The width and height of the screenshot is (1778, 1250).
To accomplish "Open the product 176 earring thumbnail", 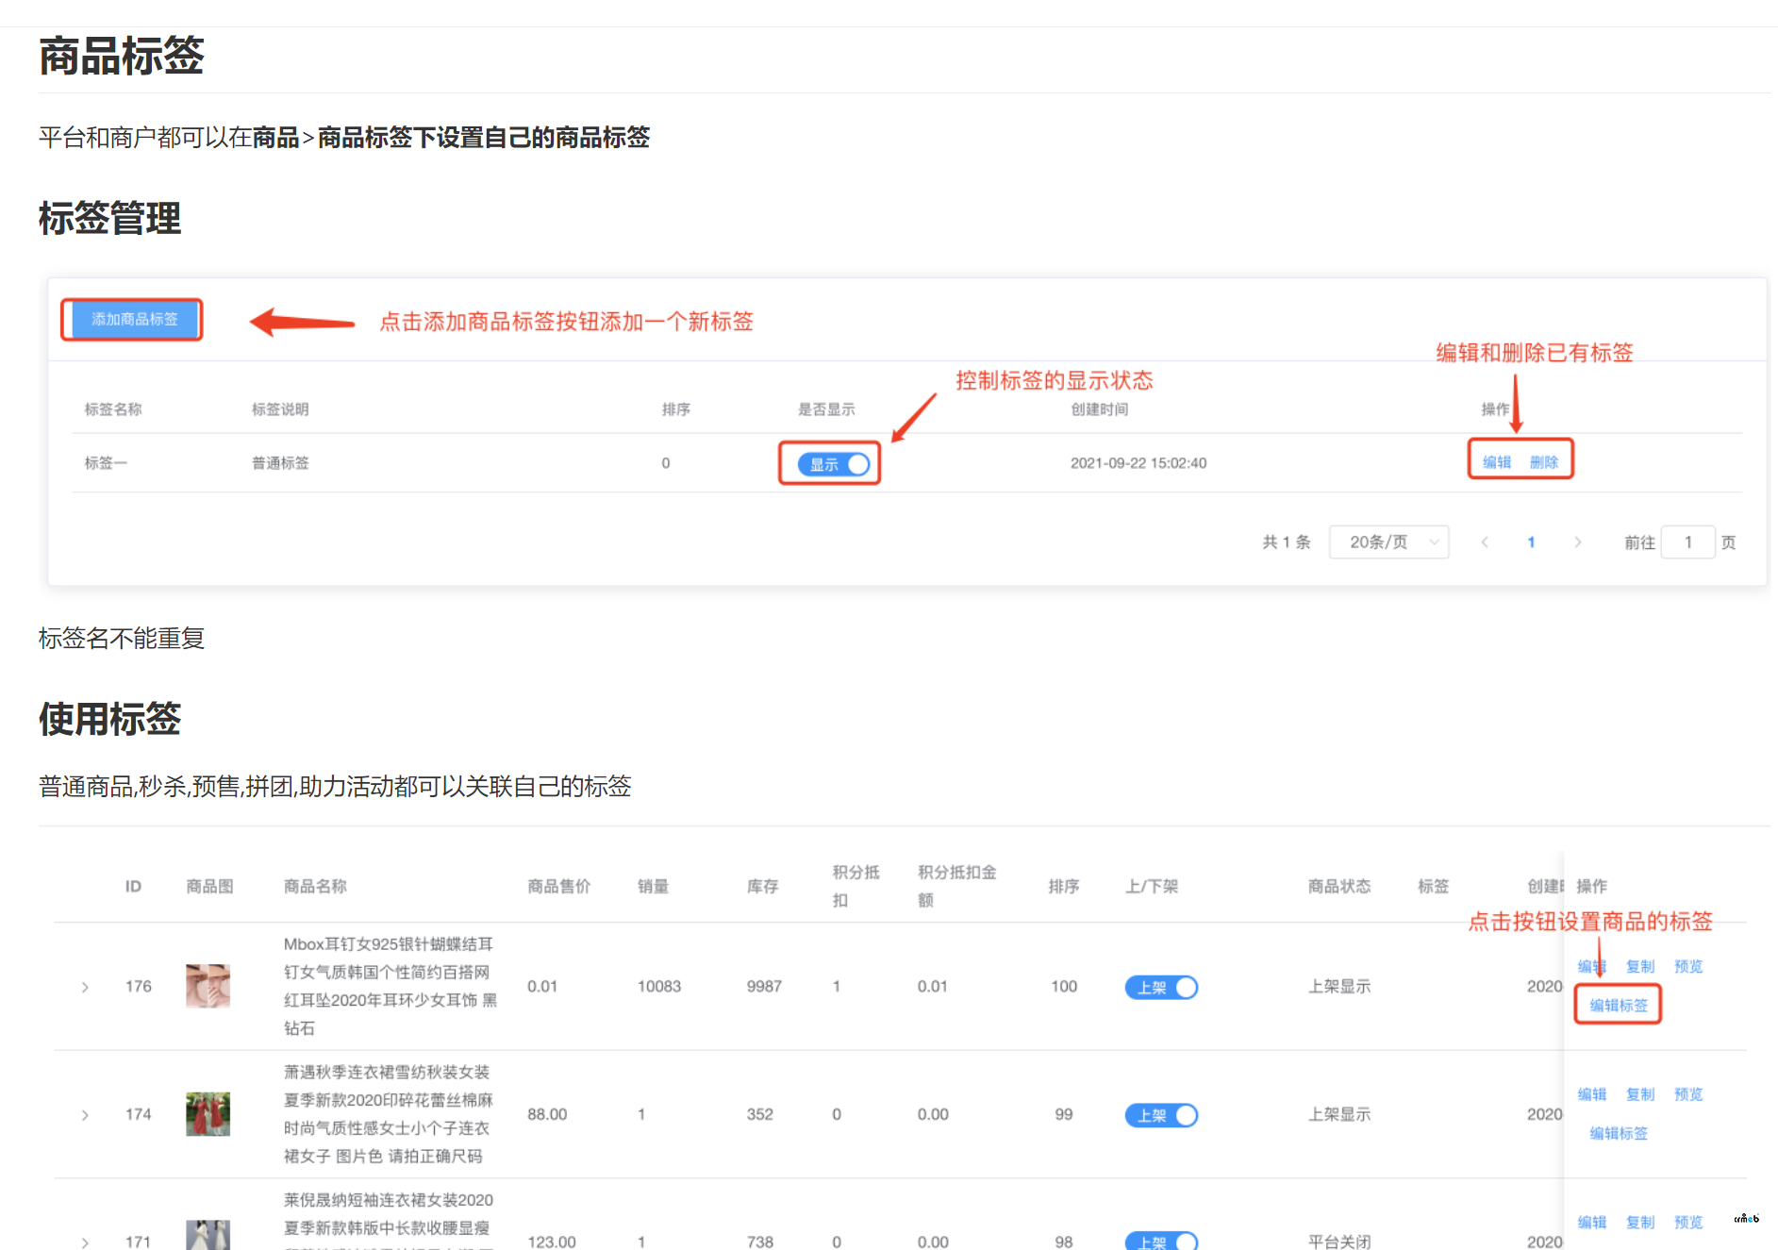I will point(208,987).
